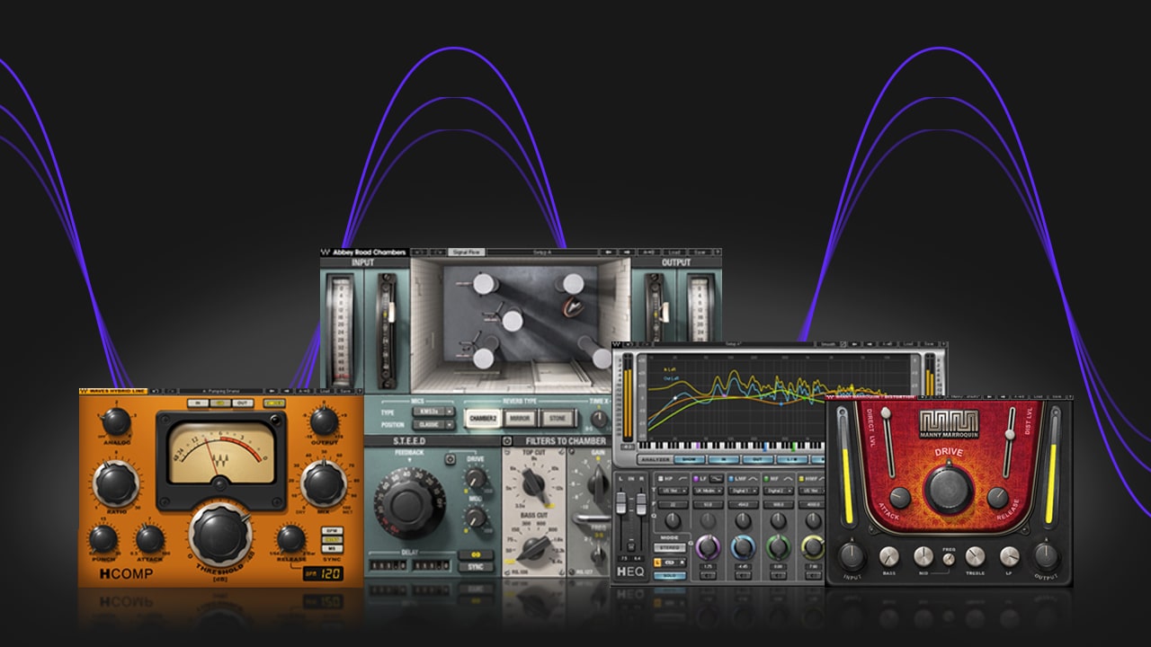Open H-Comp preset name field
This screenshot has height=647, width=1151.
pyautogui.click(x=221, y=391)
